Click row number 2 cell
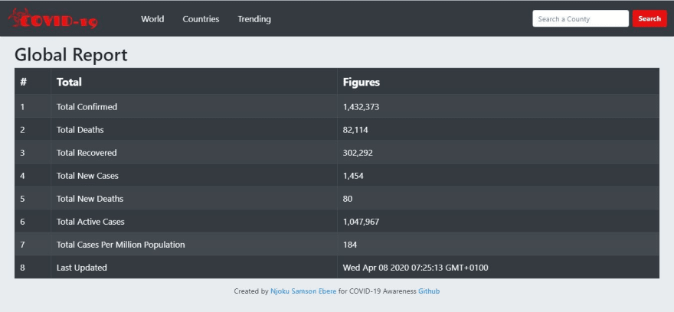 33,129
